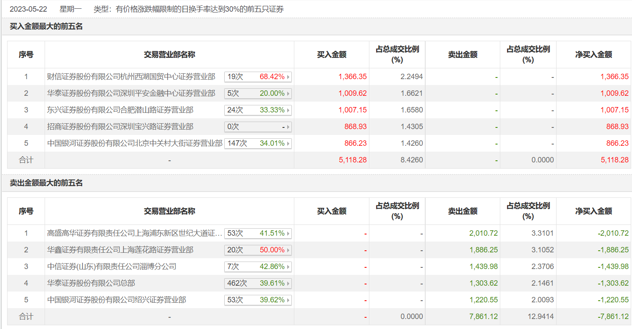This screenshot has width=632, height=329.
Task: Select 招商证券's 买入金额 value 868.93
Action: [x=356, y=127]
